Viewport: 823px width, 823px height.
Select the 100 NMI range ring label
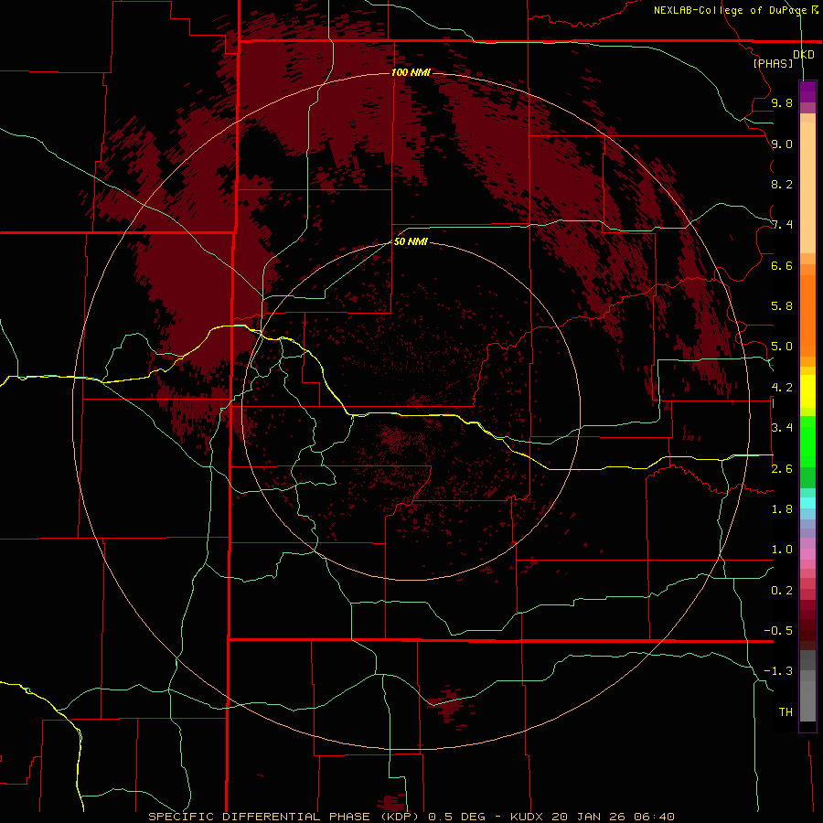[x=411, y=72]
